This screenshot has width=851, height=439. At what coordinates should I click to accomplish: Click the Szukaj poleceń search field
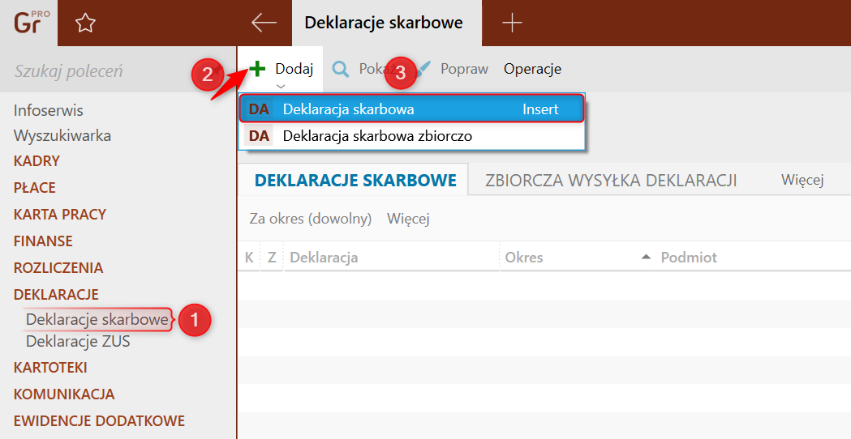click(x=117, y=70)
